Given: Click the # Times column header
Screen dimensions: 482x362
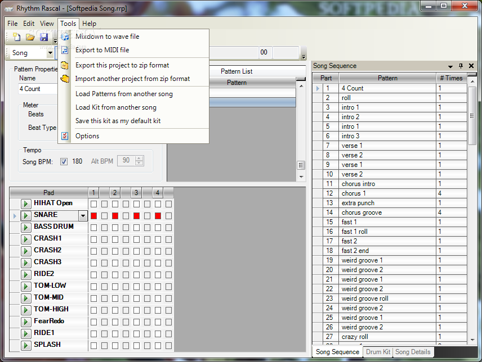Looking at the screenshot, I should [x=451, y=78].
